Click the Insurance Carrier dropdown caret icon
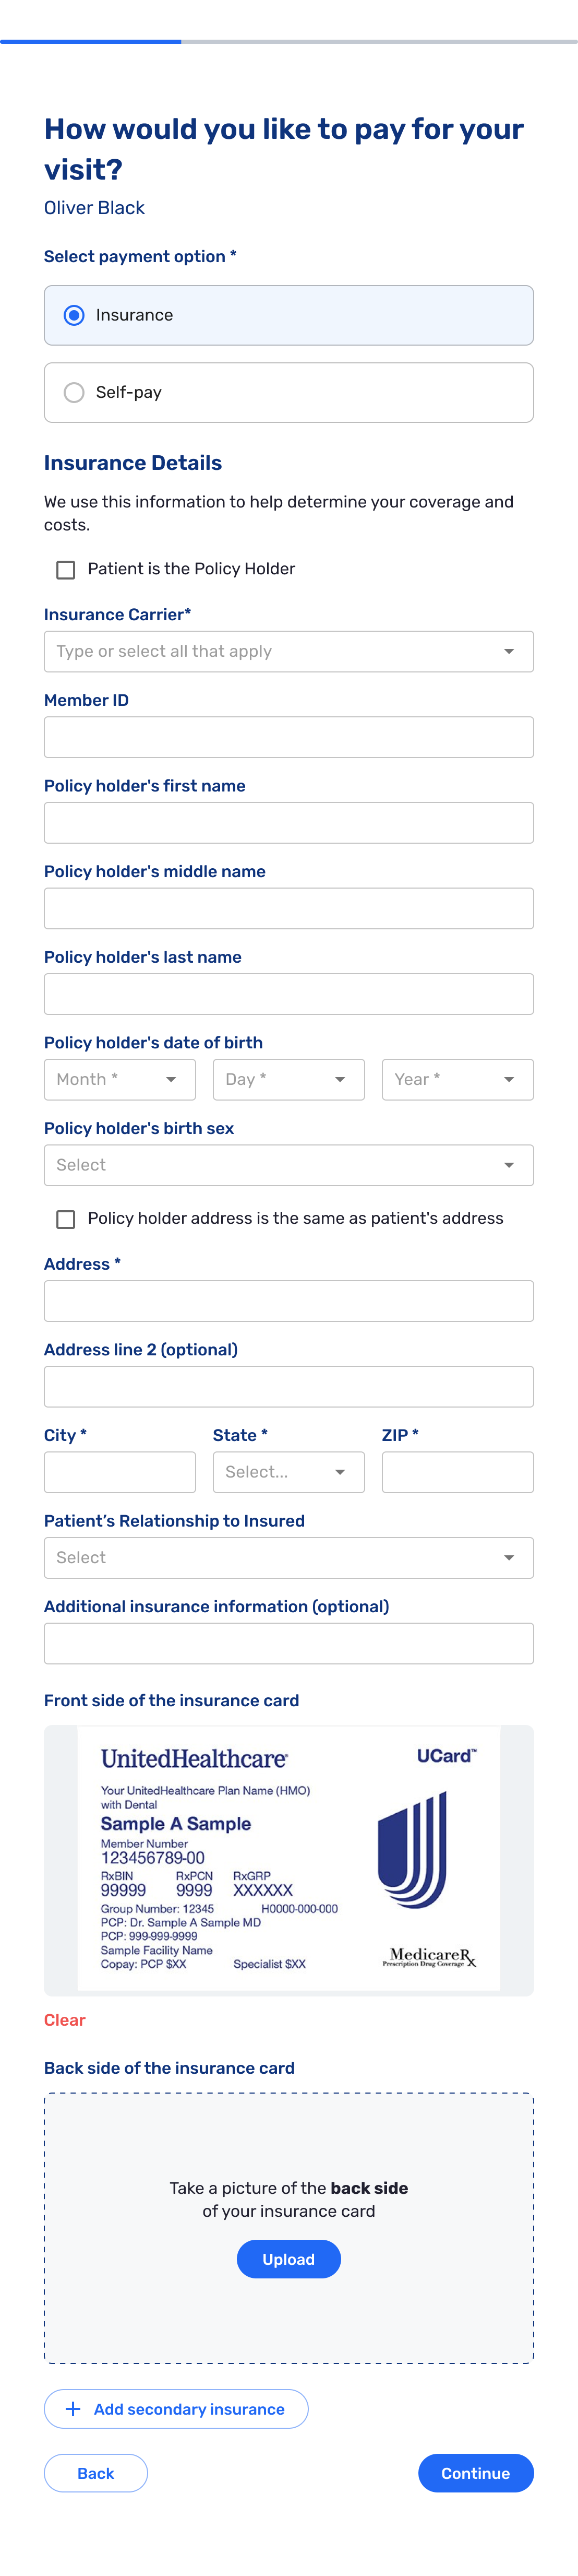This screenshot has width=578, height=2576. 510,651
